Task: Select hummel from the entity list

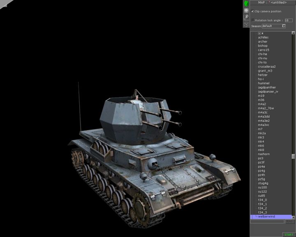Action: point(264,83)
